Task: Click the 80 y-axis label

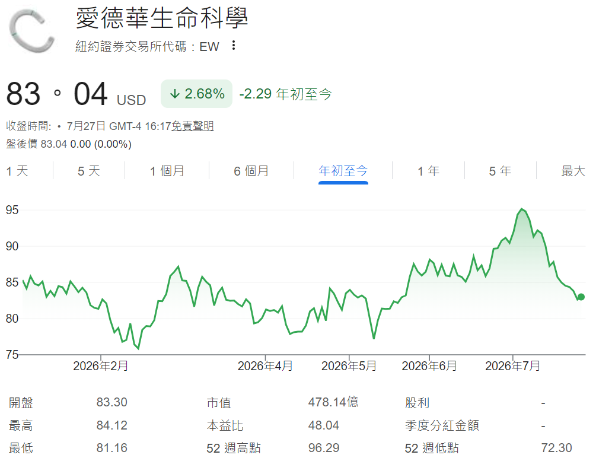Action: tap(12, 319)
